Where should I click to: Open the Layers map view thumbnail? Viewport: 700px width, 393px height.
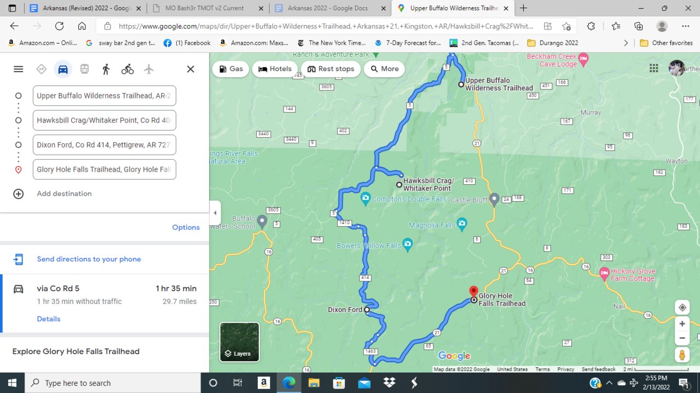coord(240,342)
